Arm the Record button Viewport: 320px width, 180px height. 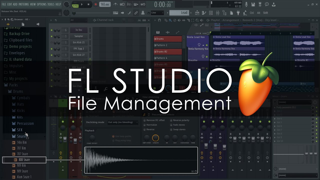point(95,4)
